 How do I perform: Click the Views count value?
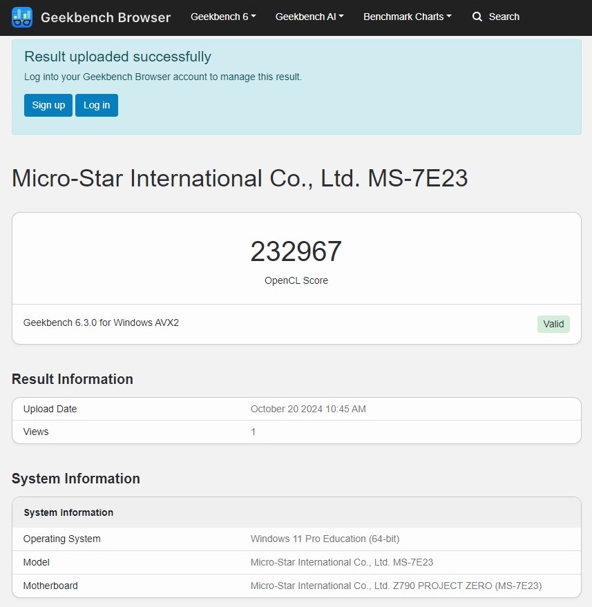(254, 432)
